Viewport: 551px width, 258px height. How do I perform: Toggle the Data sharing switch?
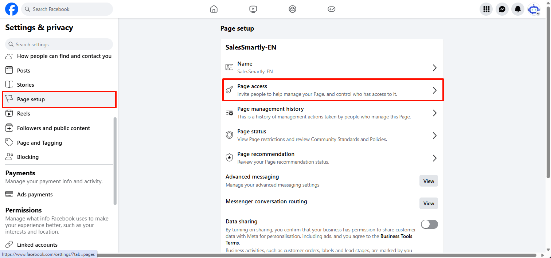pyautogui.click(x=429, y=224)
